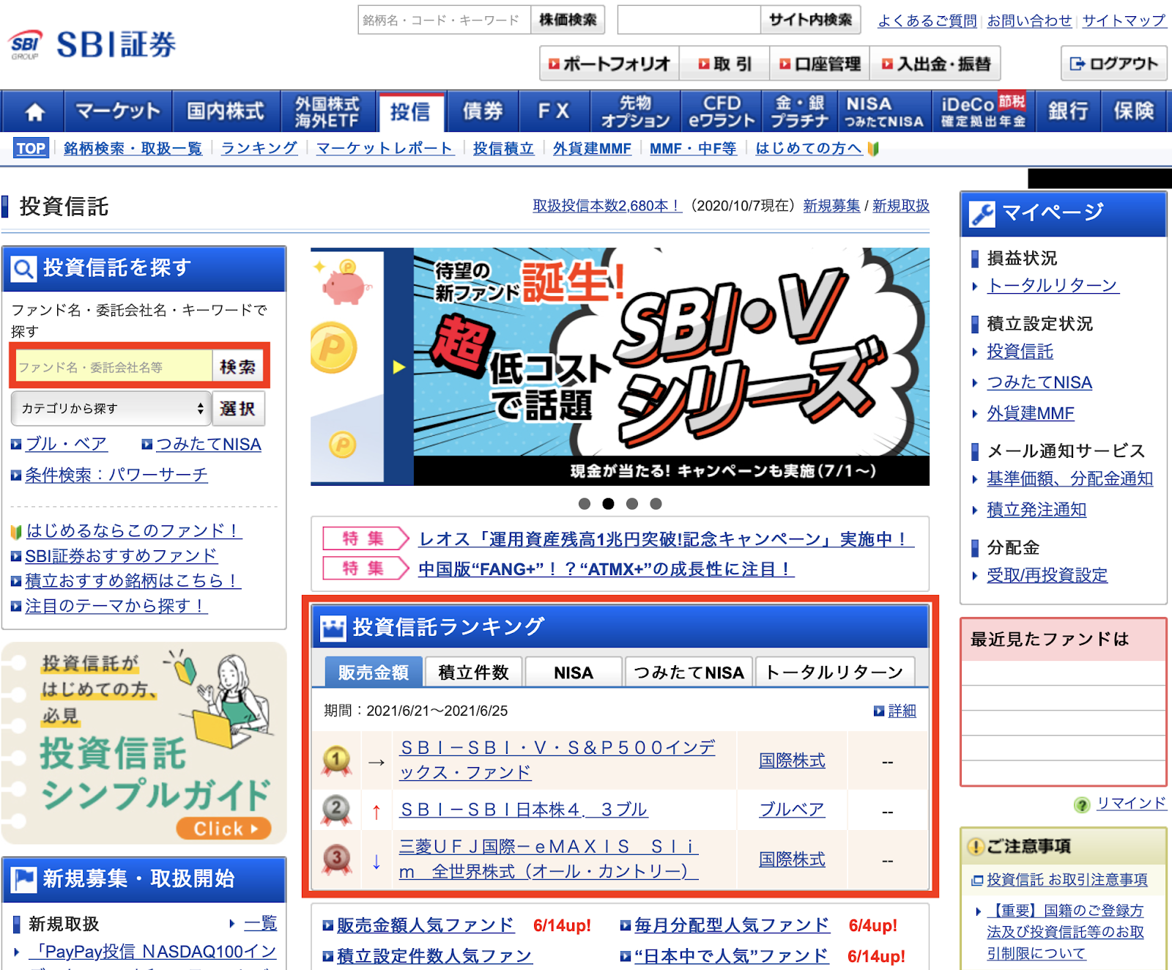
Task: Switch to the トータルリターン ranking tab
Action: [x=835, y=672]
